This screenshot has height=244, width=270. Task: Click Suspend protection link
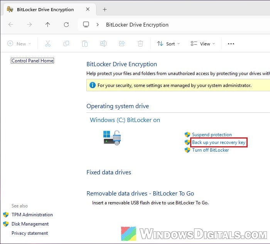point(212,135)
